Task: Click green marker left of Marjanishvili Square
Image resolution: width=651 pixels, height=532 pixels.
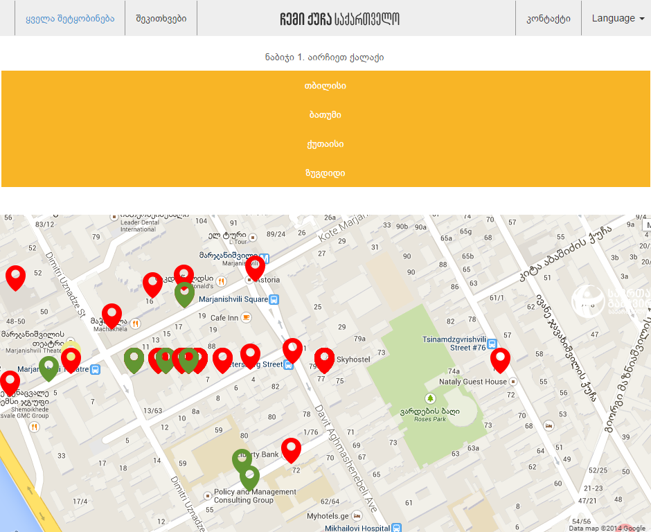Action: click(x=185, y=294)
